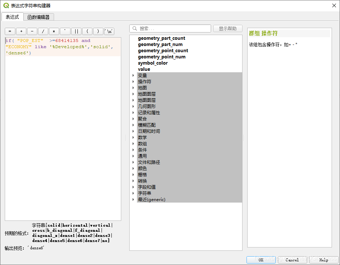Open Help for the expression builder

[324, 260]
